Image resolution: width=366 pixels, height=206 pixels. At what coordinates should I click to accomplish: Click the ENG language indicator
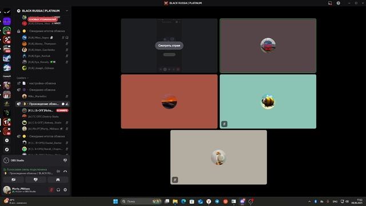pyautogui.click(x=335, y=201)
